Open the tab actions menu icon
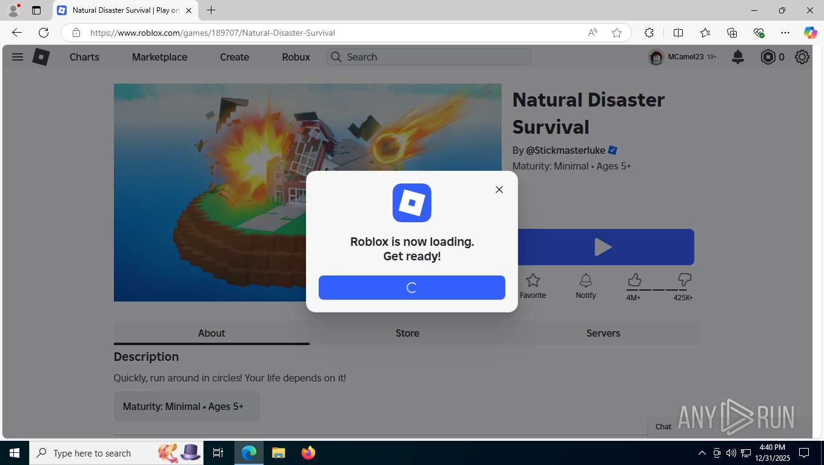This screenshot has width=824, height=465. (x=36, y=10)
